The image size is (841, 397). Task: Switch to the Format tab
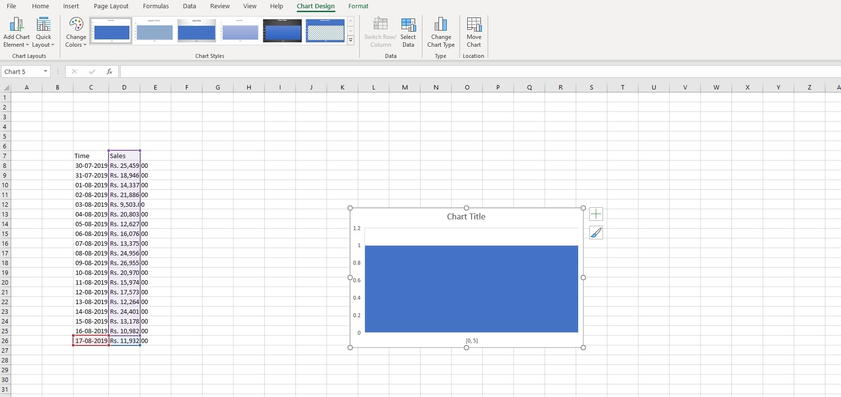click(x=358, y=6)
